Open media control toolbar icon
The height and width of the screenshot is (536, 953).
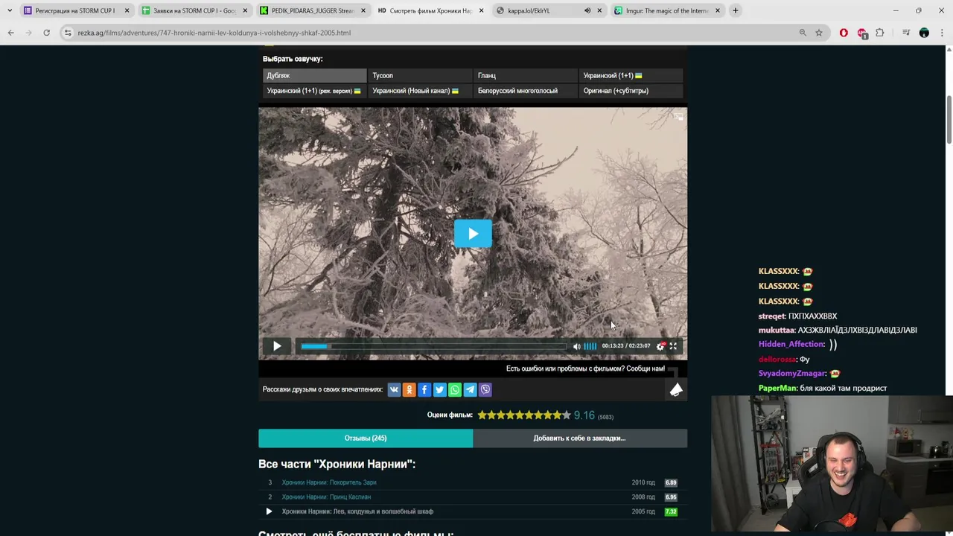pos(906,33)
